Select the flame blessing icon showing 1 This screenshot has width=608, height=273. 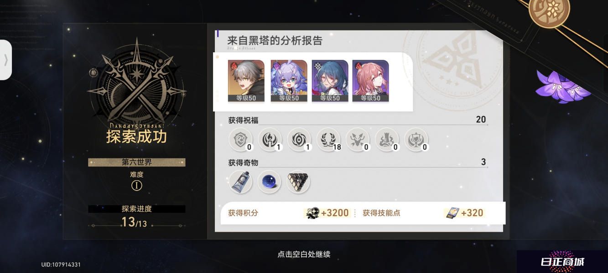270,139
